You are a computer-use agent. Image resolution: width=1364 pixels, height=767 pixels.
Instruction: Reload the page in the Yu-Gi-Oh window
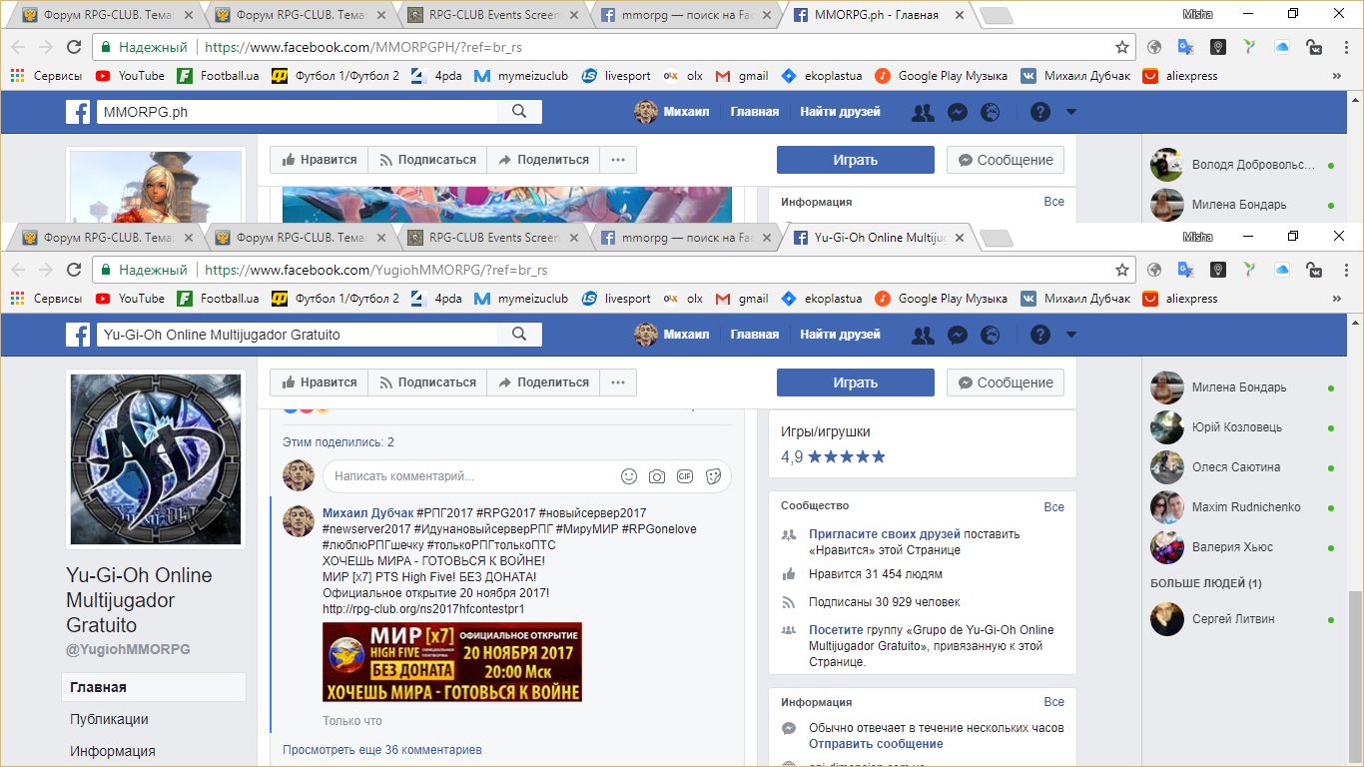pos(73,270)
